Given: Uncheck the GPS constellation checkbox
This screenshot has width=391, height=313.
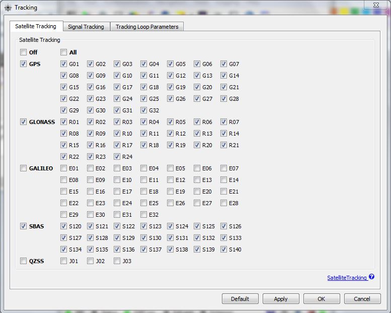Looking at the screenshot, I should pos(23,64).
